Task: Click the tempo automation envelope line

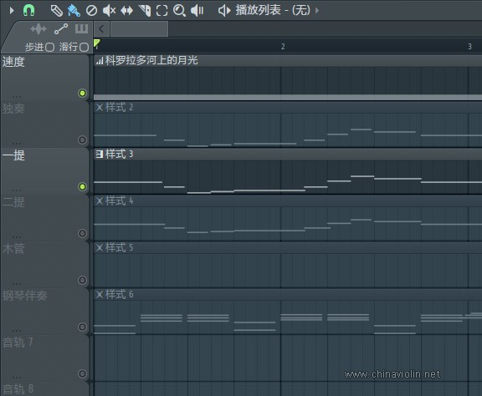Action: point(288,97)
